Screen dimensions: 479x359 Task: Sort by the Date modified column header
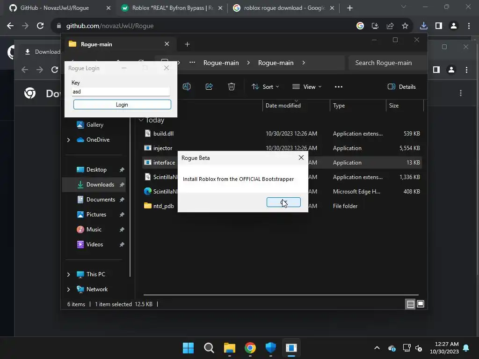point(283,106)
